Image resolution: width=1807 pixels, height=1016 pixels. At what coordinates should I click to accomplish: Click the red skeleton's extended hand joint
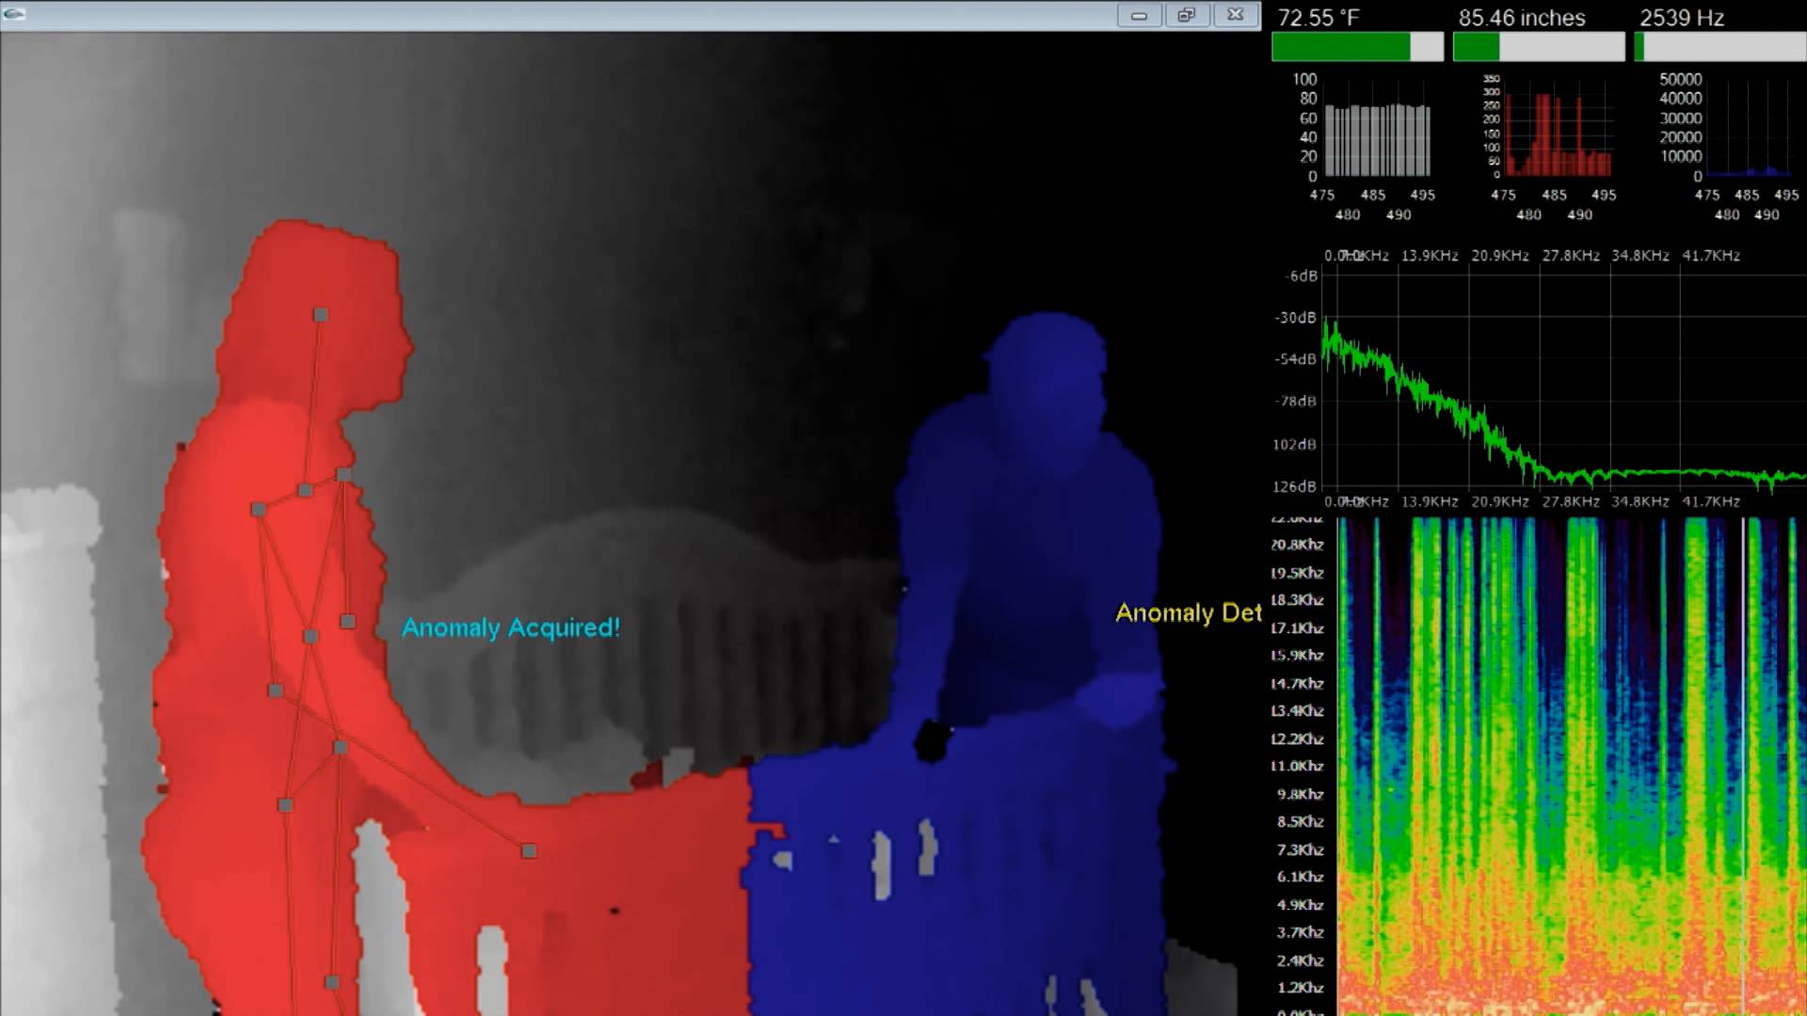529,851
